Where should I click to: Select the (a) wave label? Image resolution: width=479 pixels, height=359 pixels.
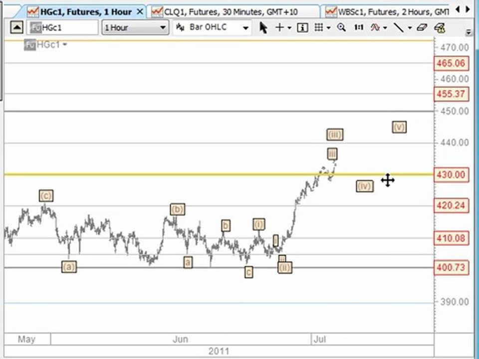click(69, 267)
